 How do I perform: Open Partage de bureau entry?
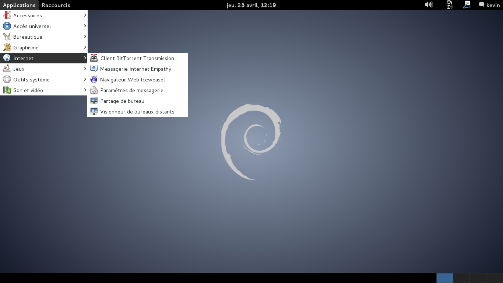[x=137, y=101]
